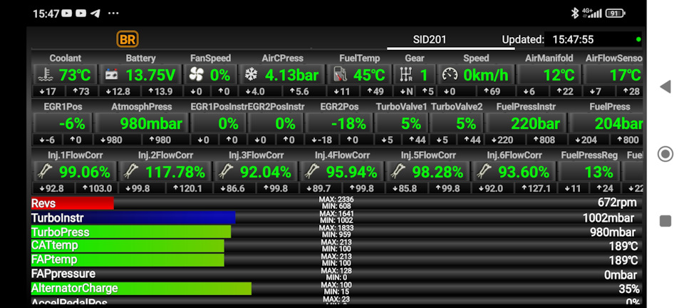This screenshot has width=684, height=308.
Task: Tap the green AlternatorCharge bar
Action: tap(140, 288)
